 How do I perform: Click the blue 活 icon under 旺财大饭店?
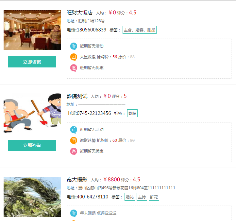74,46
